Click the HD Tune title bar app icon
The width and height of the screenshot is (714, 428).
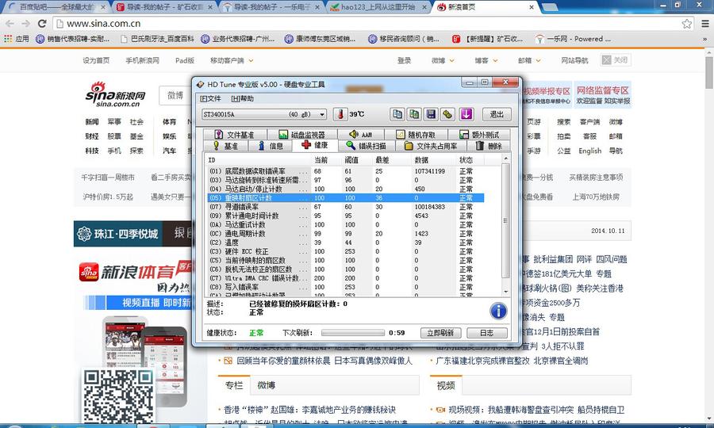tap(200, 84)
